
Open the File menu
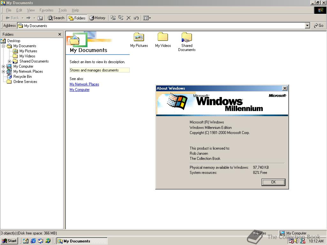(9, 10)
